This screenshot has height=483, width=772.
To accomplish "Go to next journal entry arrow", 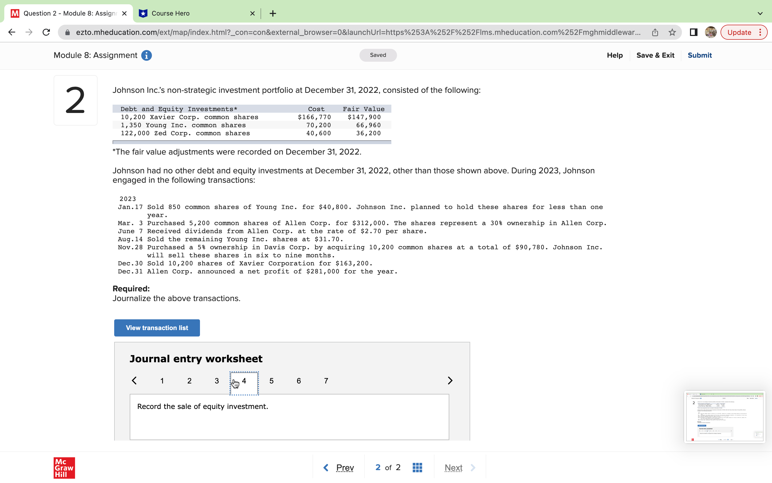I will (450, 380).
